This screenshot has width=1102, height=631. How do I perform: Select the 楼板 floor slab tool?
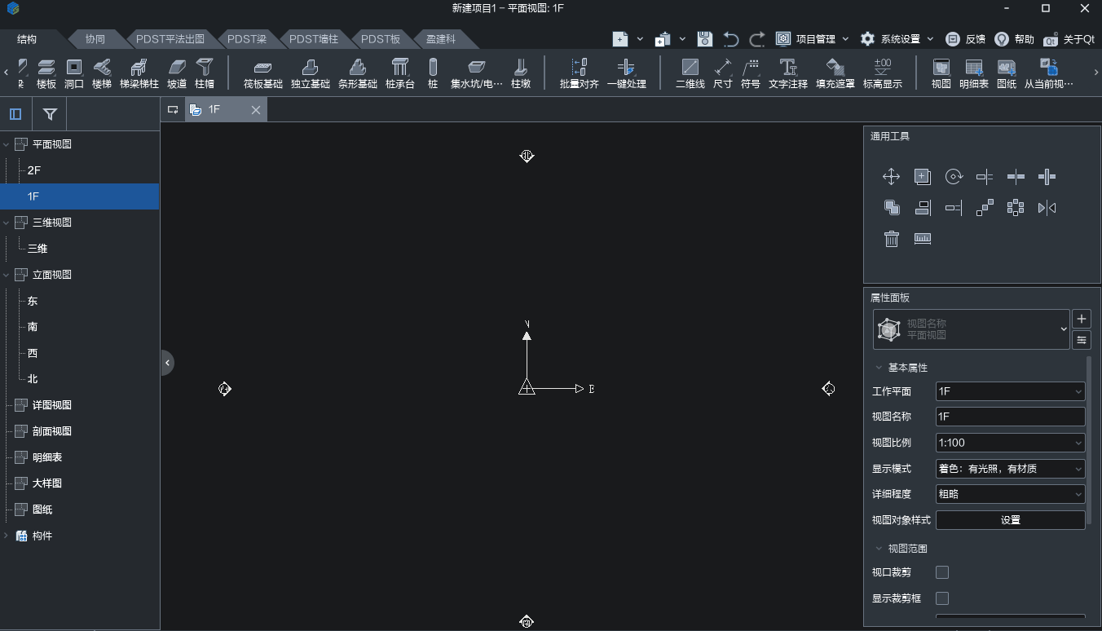(x=46, y=73)
